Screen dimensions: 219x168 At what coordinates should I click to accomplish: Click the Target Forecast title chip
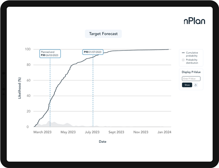[103, 34]
